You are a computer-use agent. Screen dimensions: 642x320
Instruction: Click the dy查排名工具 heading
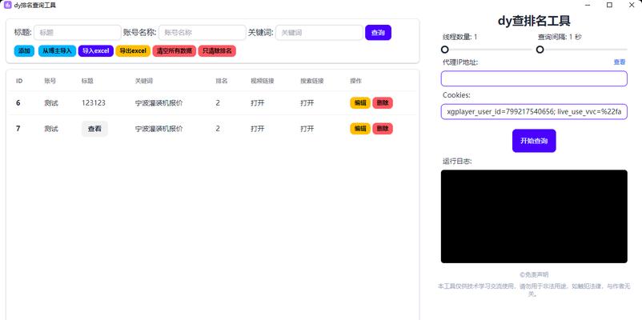[x=534, y=21]
